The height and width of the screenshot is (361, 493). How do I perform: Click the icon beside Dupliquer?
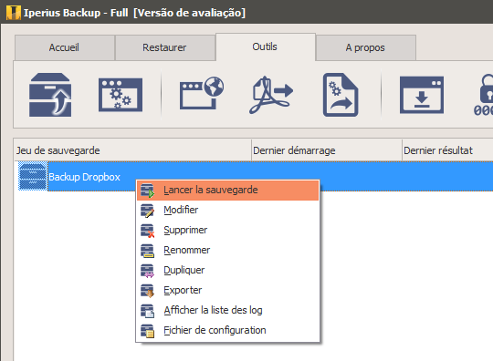coord(147,271)
